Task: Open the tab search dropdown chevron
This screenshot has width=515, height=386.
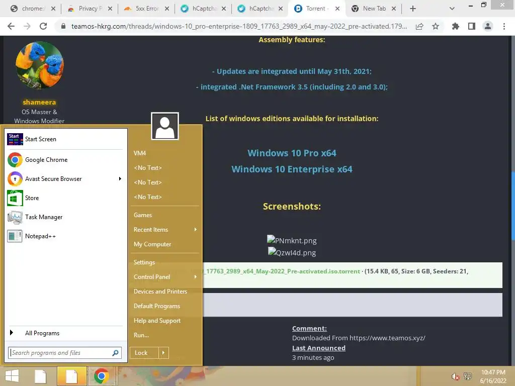Action: point(452,9)
